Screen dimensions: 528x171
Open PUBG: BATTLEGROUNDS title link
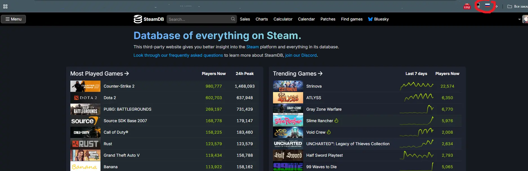[x=127, y=109]
